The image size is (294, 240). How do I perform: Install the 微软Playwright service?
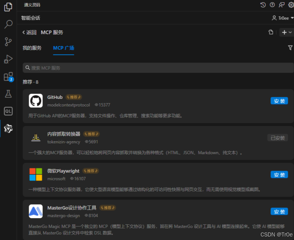coord(279,175)
